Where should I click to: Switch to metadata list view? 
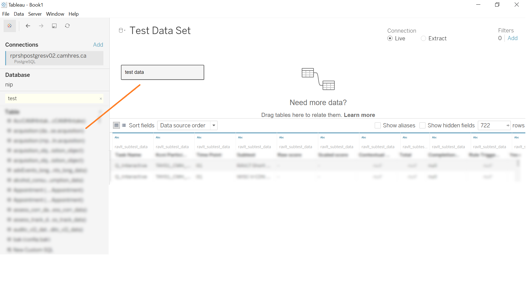[x=124, y=125]
